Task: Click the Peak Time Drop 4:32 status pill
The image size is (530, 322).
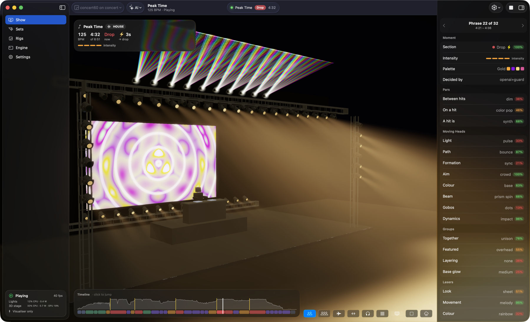Action: (253, 8)
